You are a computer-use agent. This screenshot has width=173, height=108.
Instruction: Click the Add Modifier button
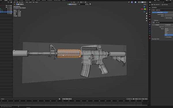162,7
